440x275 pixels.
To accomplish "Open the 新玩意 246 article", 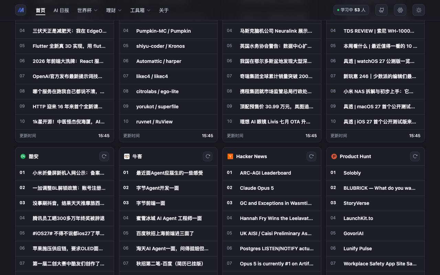I will pyautogui.click(x=375, y=76).
